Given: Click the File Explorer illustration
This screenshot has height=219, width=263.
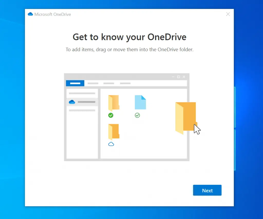Looking at the screenshot, I should [132, 117].
